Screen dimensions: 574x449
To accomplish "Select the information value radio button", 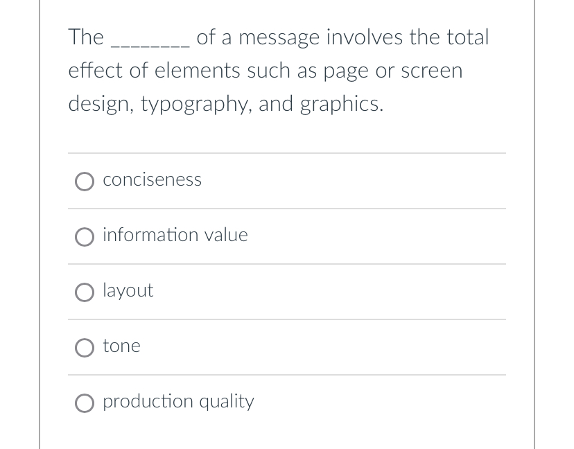I will 84,237.
